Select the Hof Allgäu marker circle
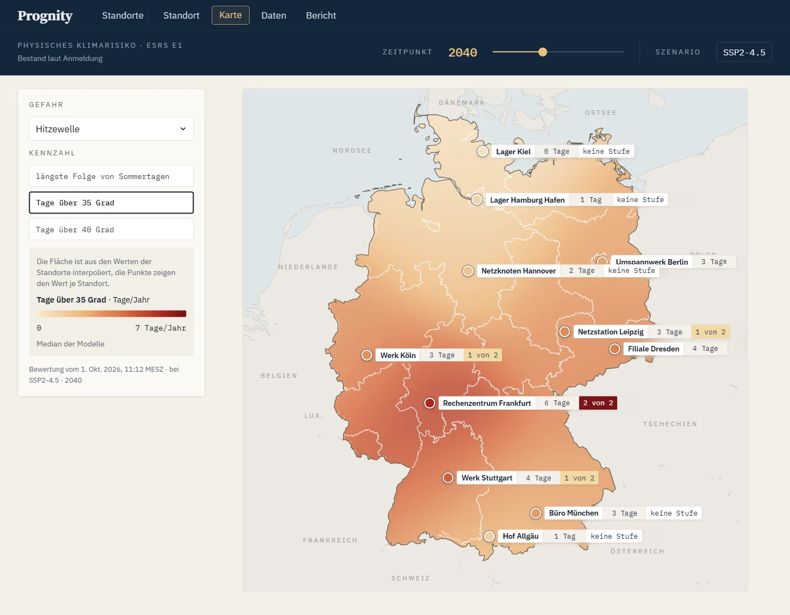790x615 pixels. click(x=490, y=536)
